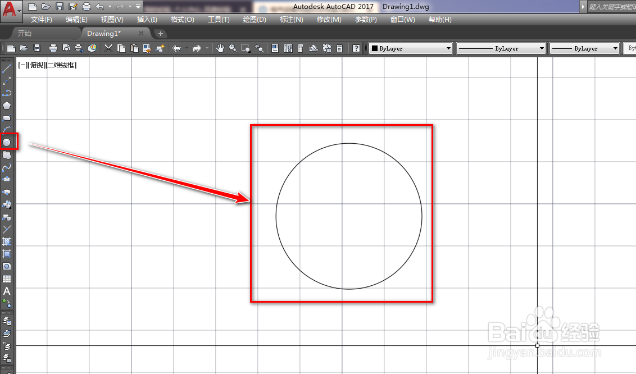636x374 pixels.
Task: Open the Sheet Set Manager icon
Action: click(314, 48)
